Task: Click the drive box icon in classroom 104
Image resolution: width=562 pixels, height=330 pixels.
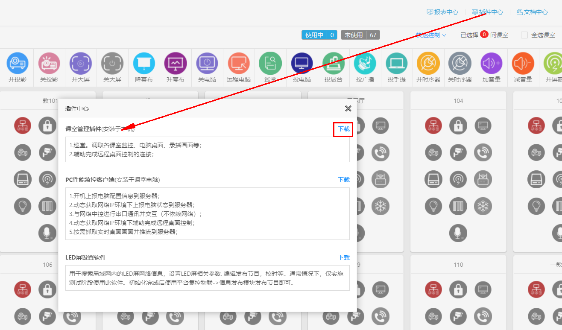Action: (x=433, y=179)
